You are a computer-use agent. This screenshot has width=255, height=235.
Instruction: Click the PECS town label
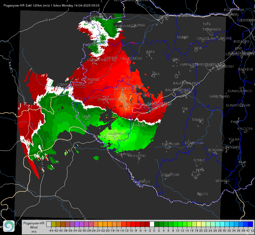coord(200,170)
